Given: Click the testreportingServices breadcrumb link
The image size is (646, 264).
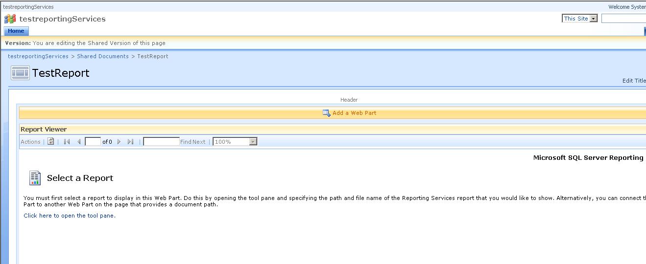Looking at the screenshot, I should pos(38,56).
